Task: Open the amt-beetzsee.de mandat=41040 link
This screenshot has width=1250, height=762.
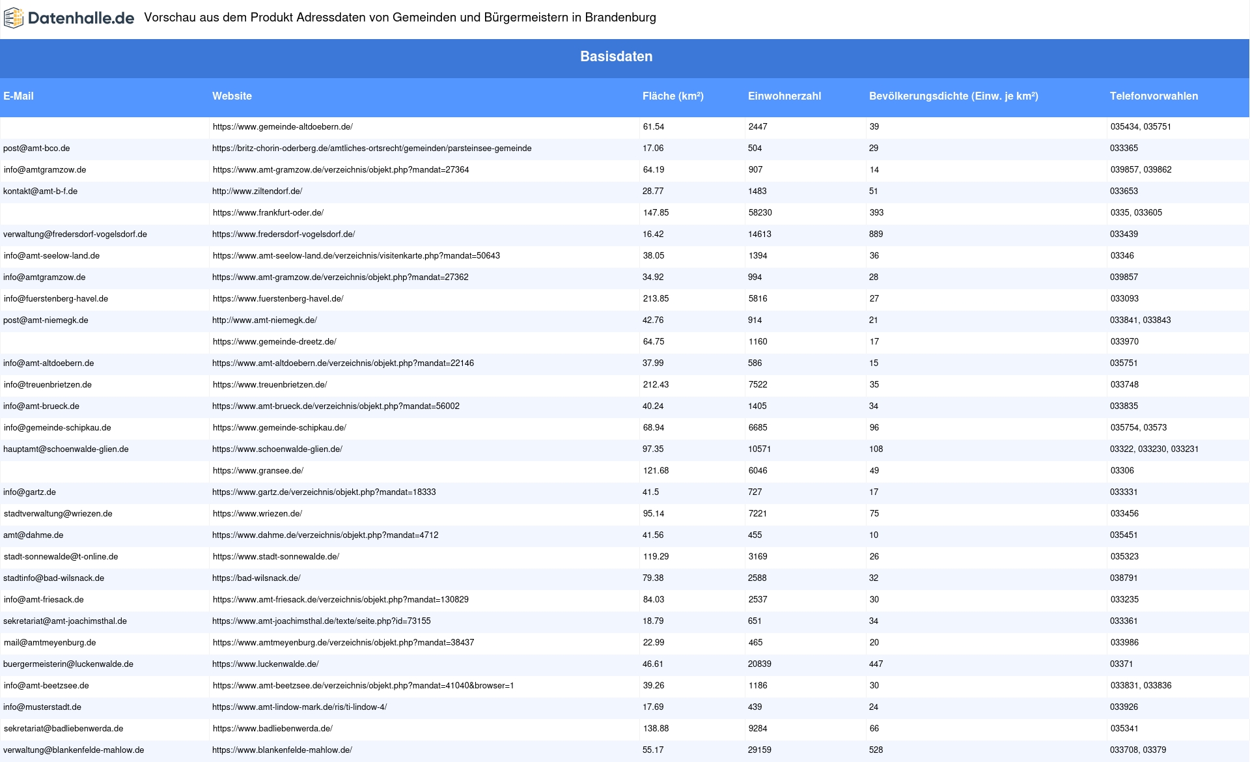Action: 363,686
